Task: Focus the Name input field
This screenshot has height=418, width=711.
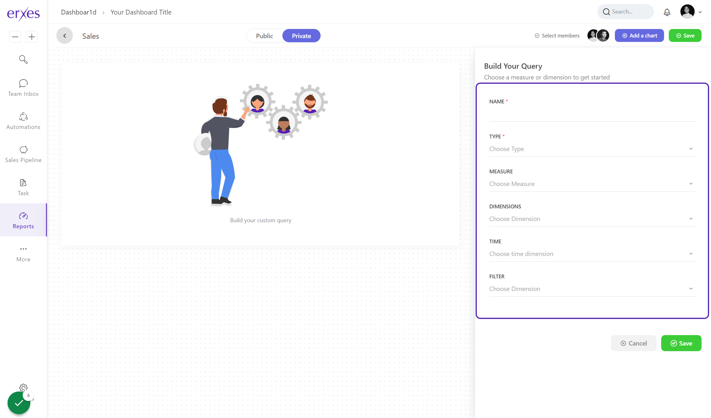Action: (592, 114)
